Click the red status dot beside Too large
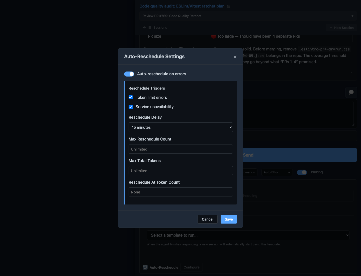The height and width of the screenshot is (276, 361). coord(214,36)
